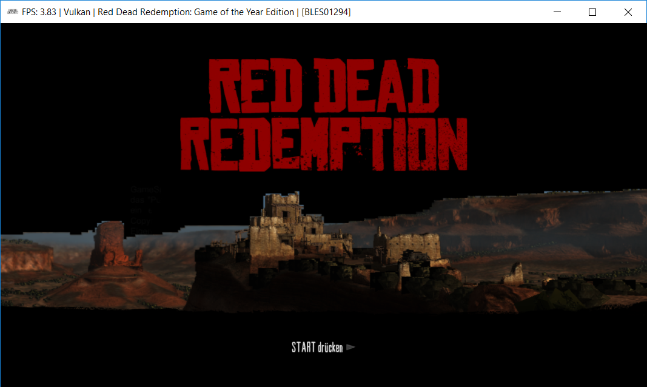Click the distant canyon cliffs at upper right
The width and height of the screenshot is (647, 387).
pos(558,212)
